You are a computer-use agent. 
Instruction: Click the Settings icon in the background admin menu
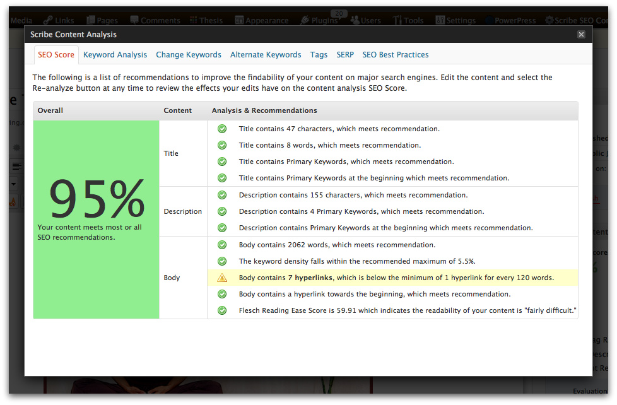click(440, 20)
